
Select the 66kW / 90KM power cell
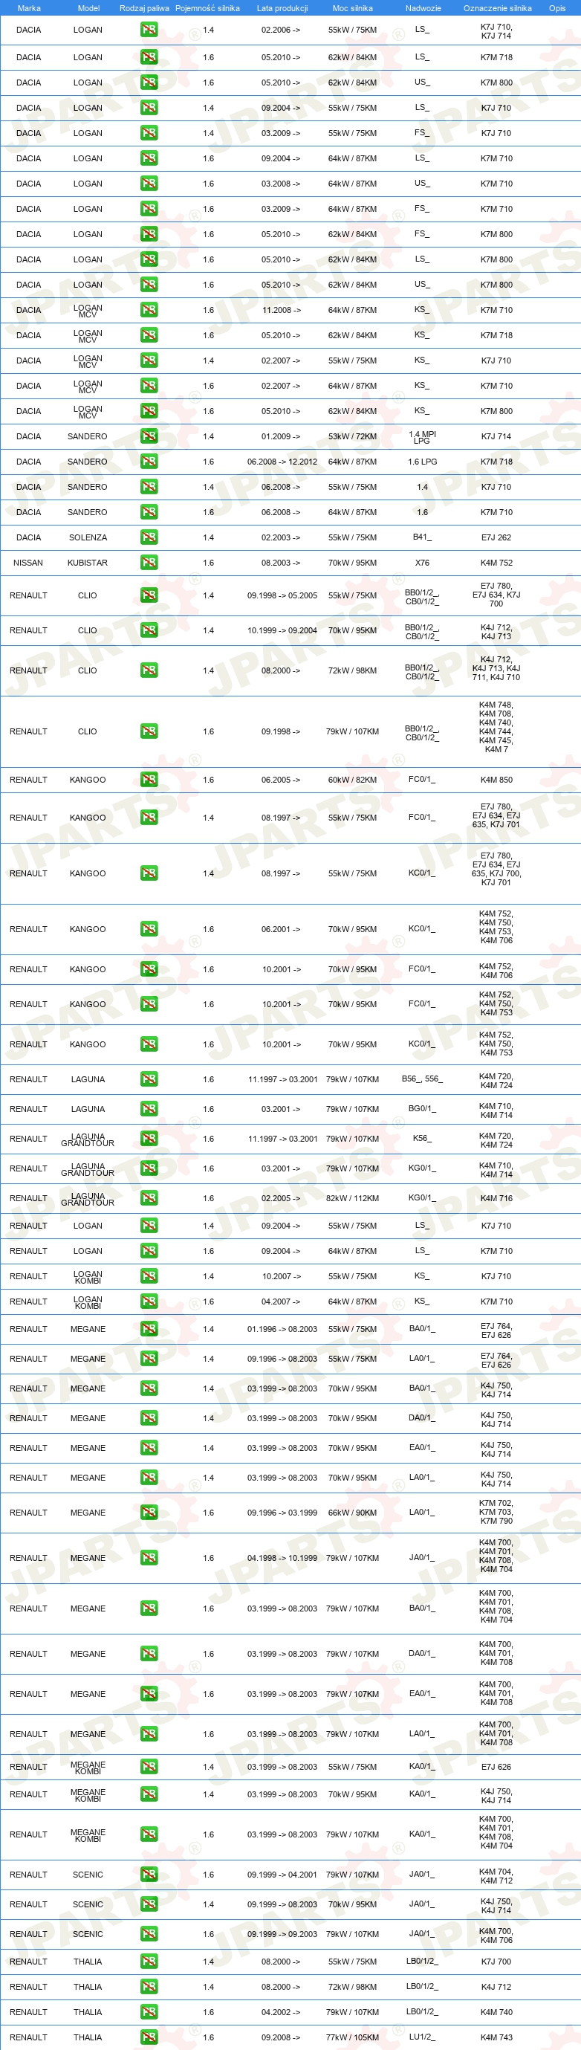click(353, 1513)
